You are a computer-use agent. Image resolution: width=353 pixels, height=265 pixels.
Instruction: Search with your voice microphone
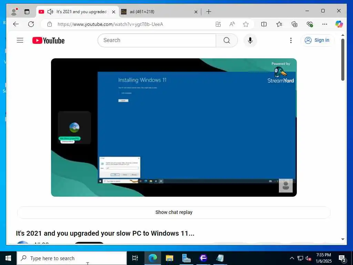(x=250, y=40)
